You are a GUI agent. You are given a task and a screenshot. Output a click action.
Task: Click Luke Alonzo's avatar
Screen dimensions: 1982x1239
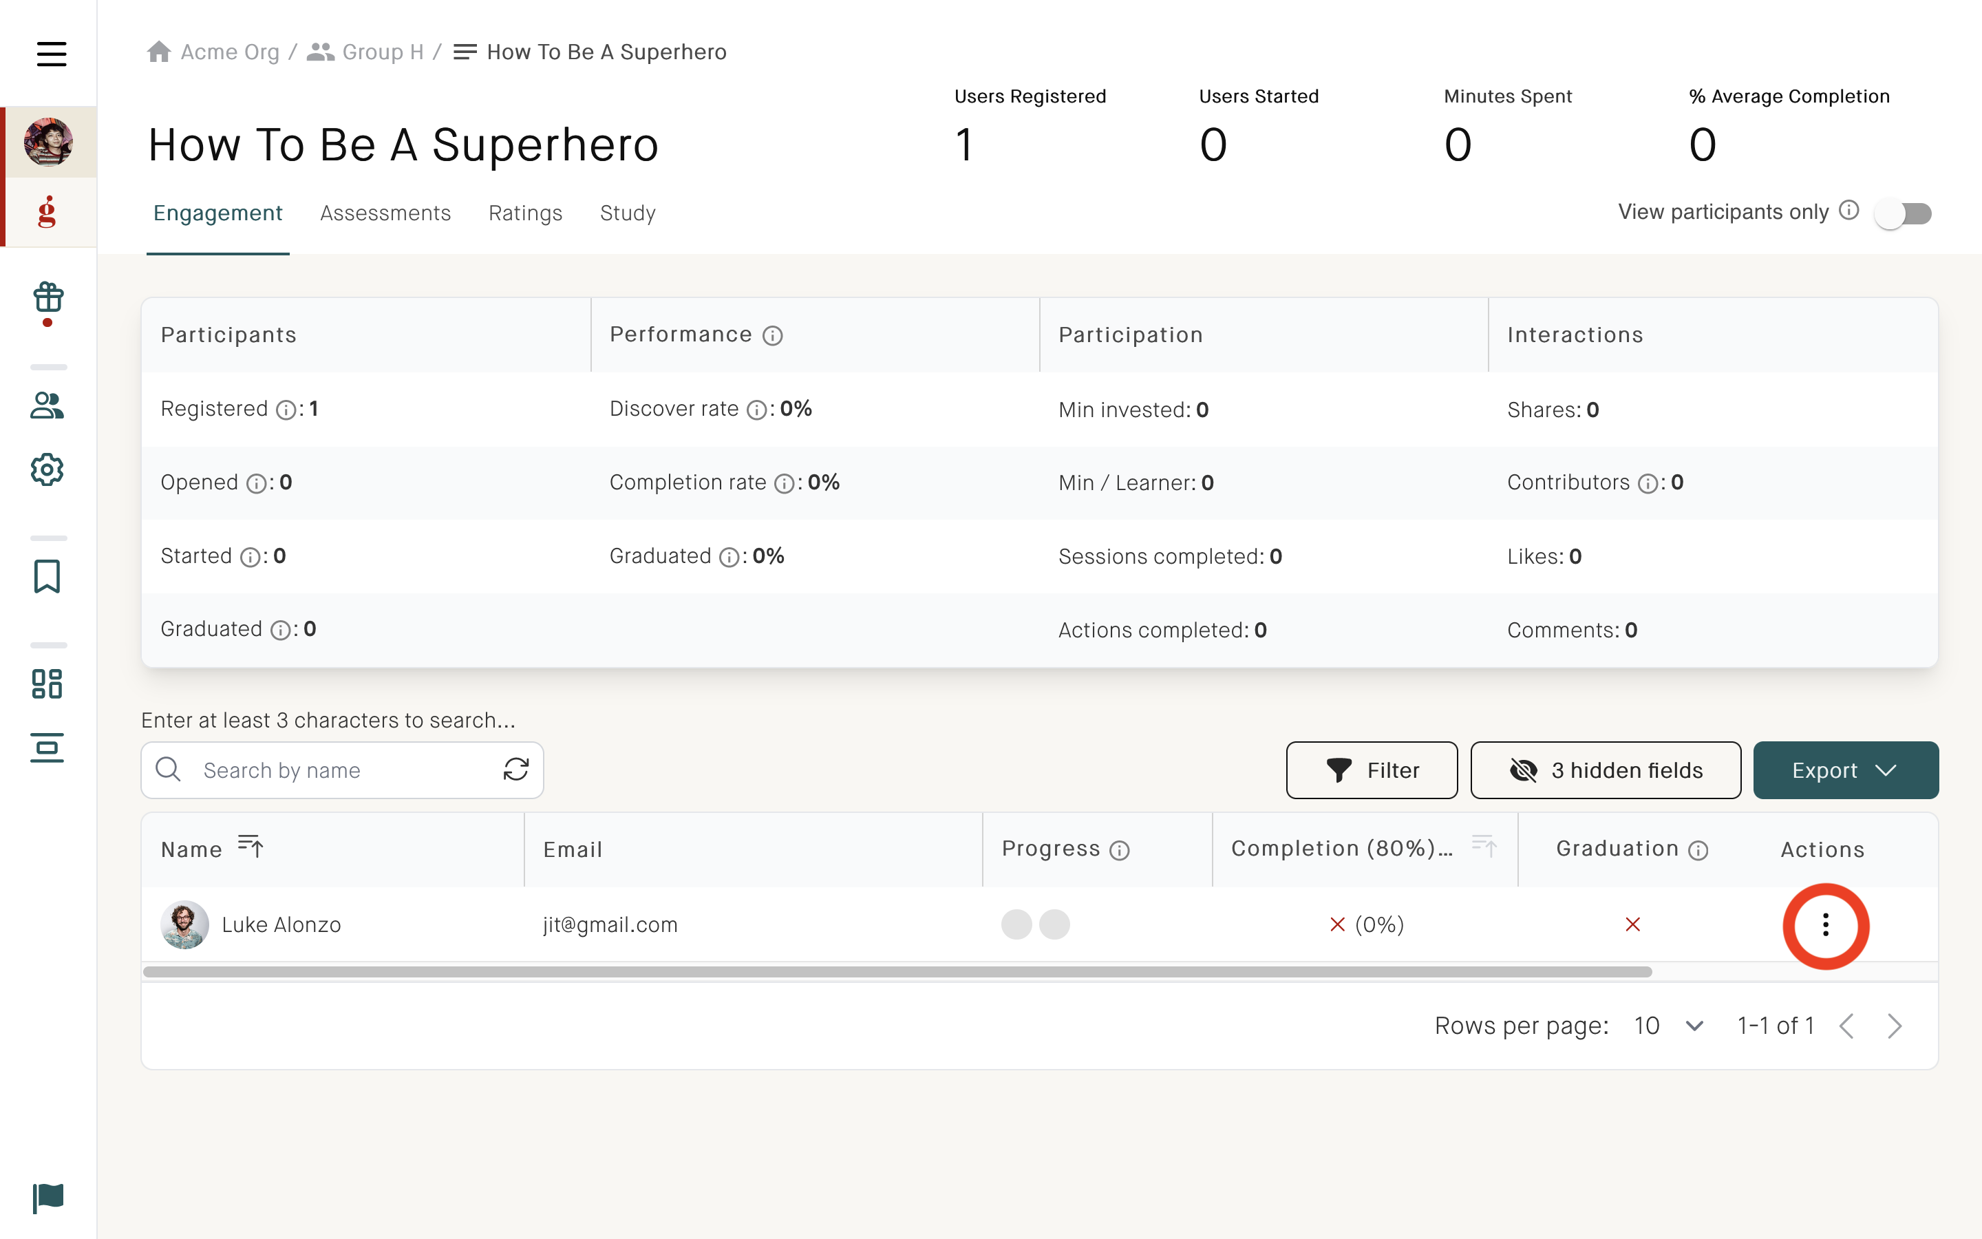point(184,924)
